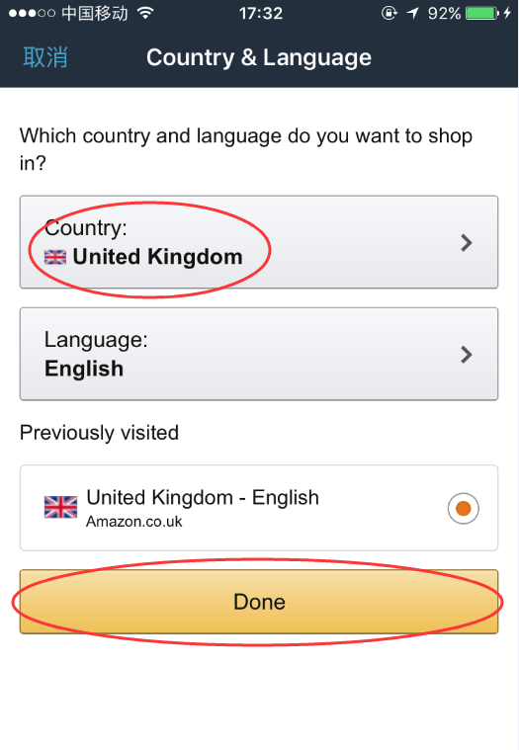Tap the large UK flag in Previously visited
Image resolution: width=519 pixels, height=750 pixels.
tap(60, 507)
